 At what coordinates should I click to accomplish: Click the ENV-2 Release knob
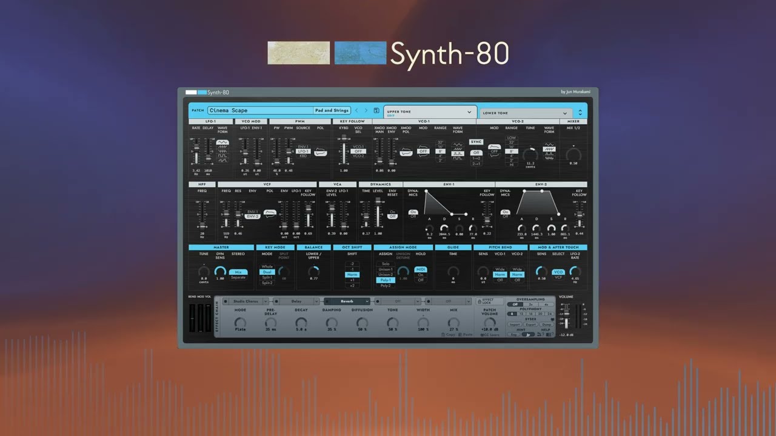(x=565, y=228)
